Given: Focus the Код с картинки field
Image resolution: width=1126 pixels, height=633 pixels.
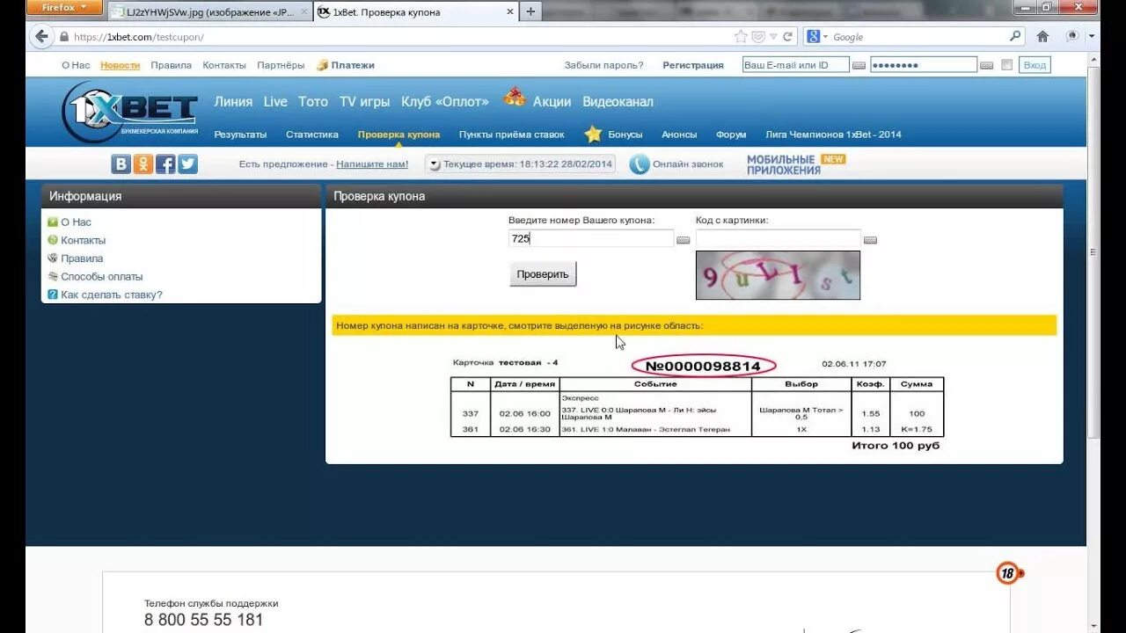Looking at the screenshot, I should (x=779, y=238).
